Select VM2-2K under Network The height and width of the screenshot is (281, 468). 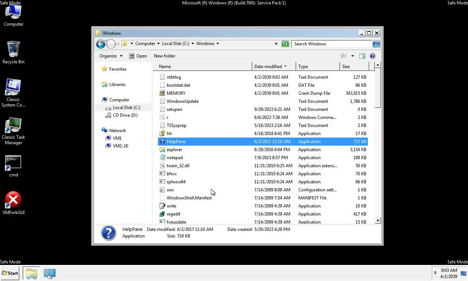pos(120,146)
